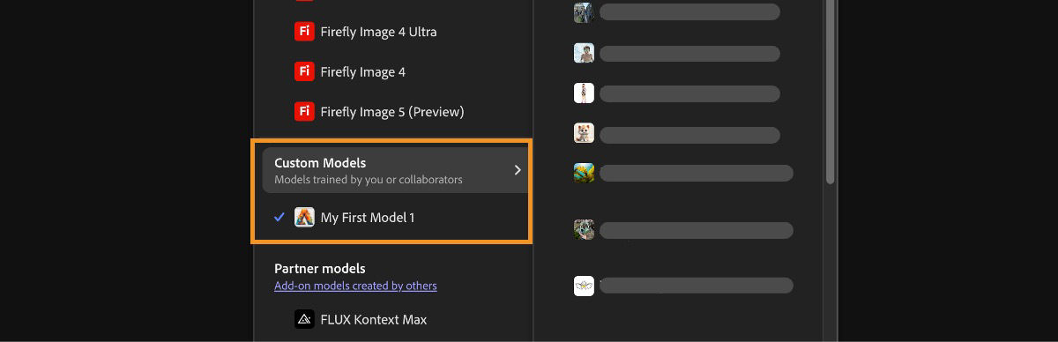Click the white thumbnail with standing figure
Screen dimensions: 1058x342
tap(584, 93)
